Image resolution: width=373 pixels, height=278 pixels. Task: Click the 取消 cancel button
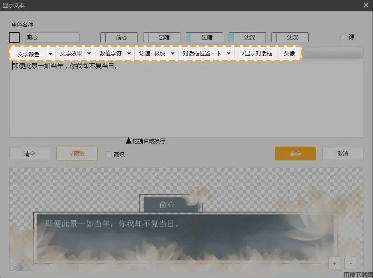pyautogui.click(x=342, y=154)
